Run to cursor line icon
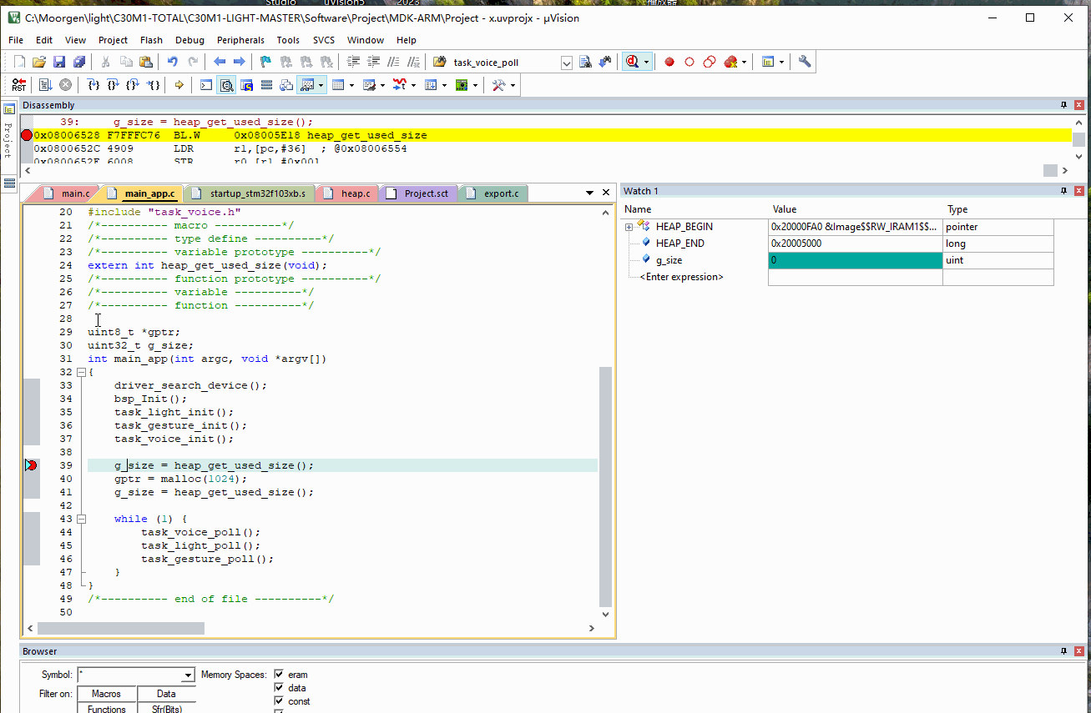 click(154, 85)
